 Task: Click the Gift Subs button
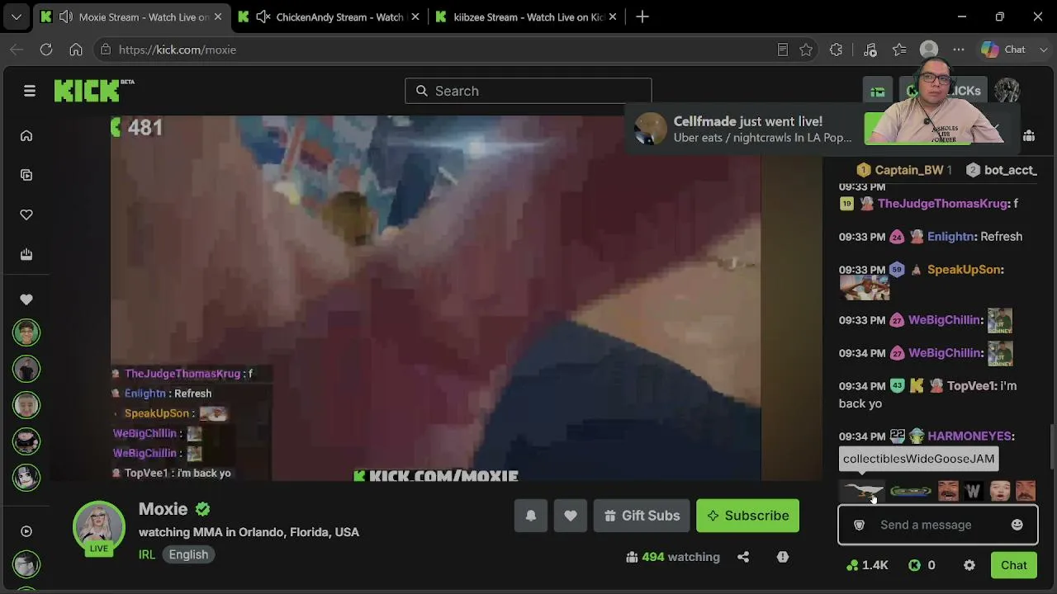point(642,516)
